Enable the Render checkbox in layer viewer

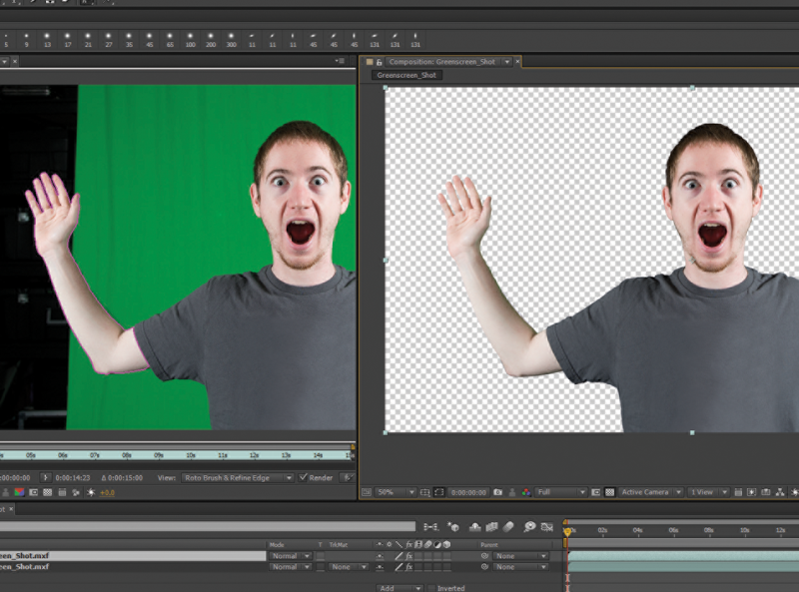point(304,477)
